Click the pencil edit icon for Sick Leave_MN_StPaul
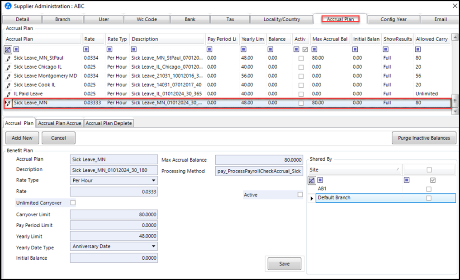460x280 pixels. (x=9, y=58)
